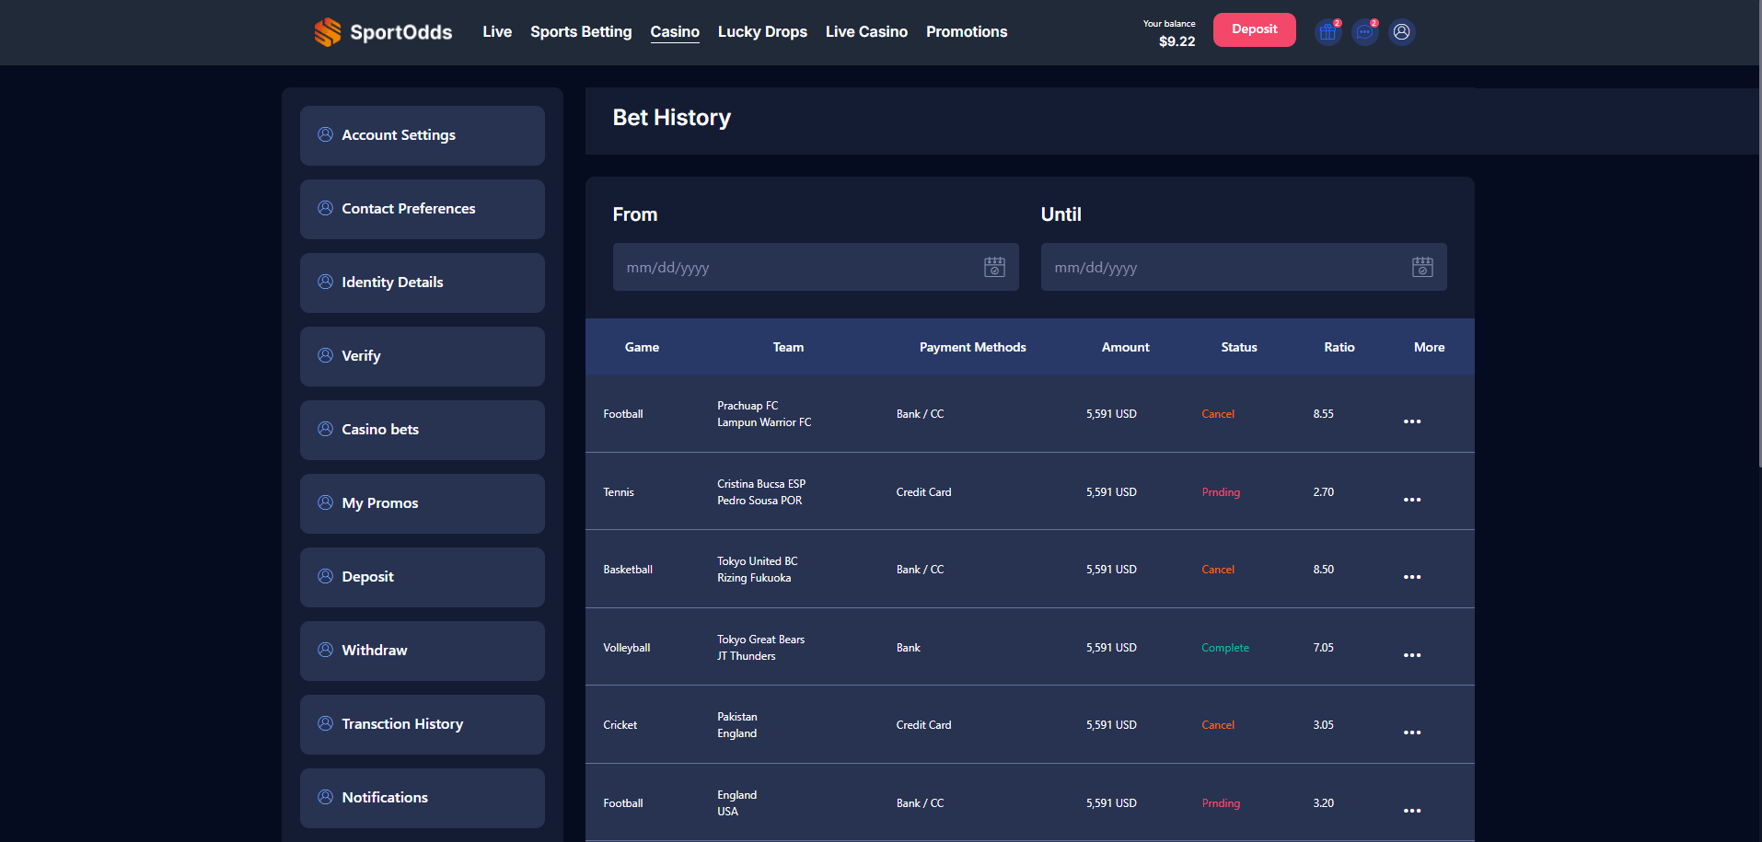The height and width of the screenshot is (842, 1762).
Task: Click the 3.05 ratio value
Action: [1323, 725]
